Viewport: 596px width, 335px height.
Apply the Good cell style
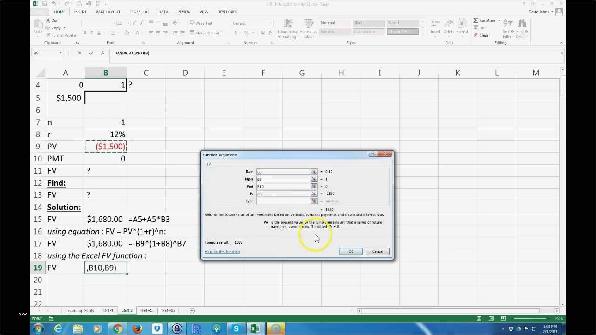point(402,23)
